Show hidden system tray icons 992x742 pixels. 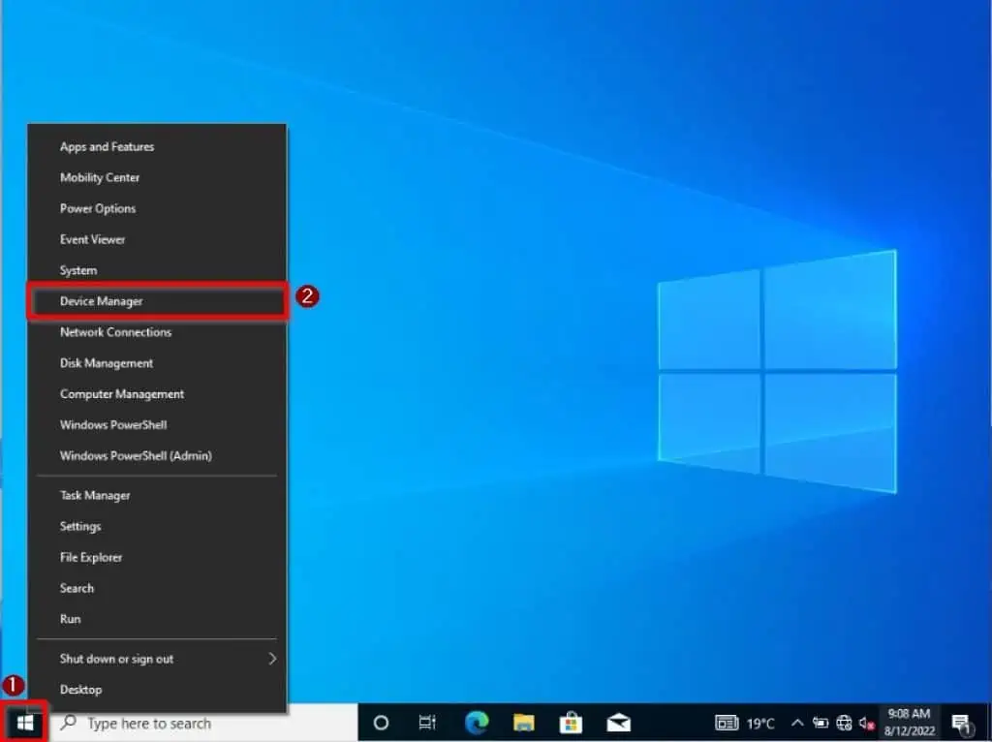click(x=797, y=723)
